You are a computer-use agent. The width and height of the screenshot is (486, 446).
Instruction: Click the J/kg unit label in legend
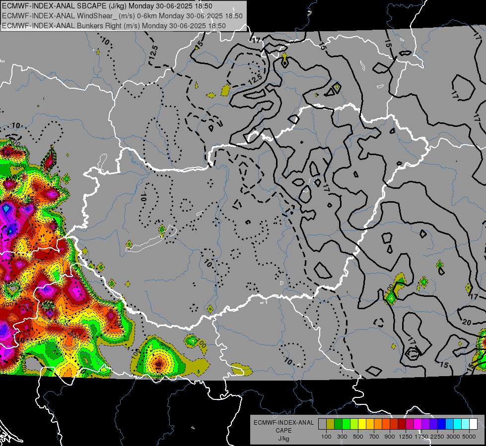point(283,439)
